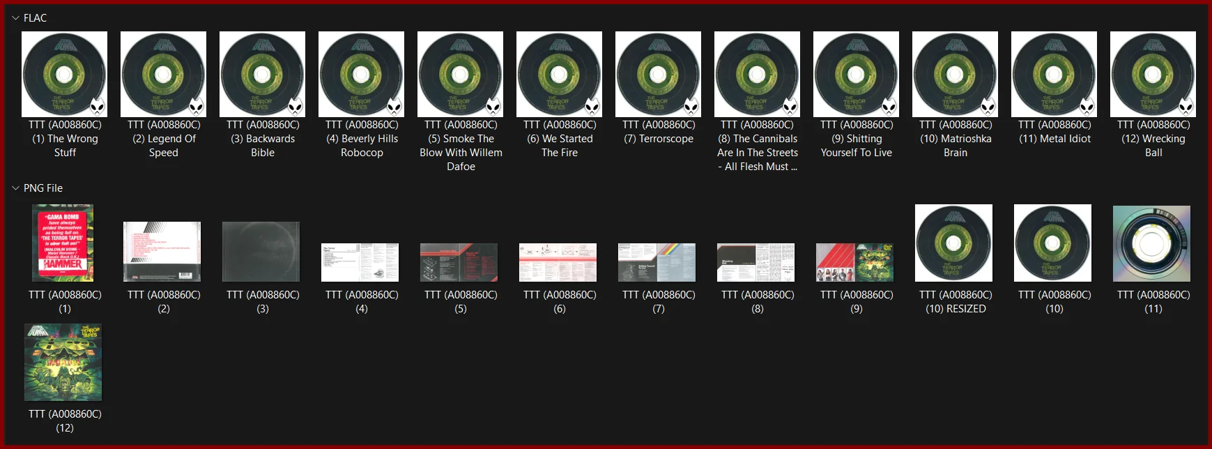
Task: Select the PNG File group header label
Action: pos(43,188)
